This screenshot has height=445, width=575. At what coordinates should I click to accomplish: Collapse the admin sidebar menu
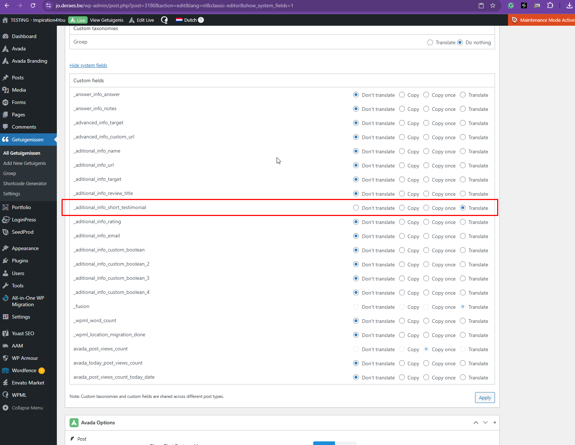[22, 408]
